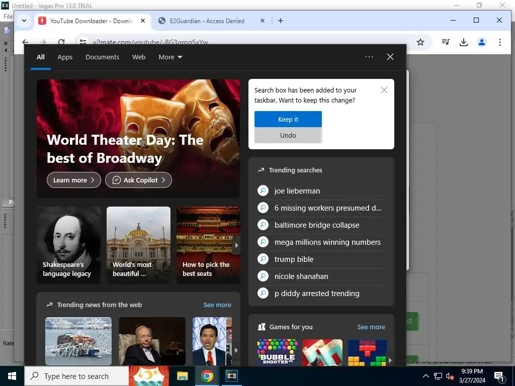Open the elderly man news thumbnail
515x386 pixels.
point(152,341)
